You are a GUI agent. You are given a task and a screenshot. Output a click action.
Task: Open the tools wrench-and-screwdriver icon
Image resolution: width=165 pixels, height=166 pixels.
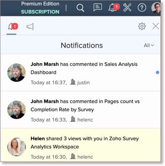(127, 7)
